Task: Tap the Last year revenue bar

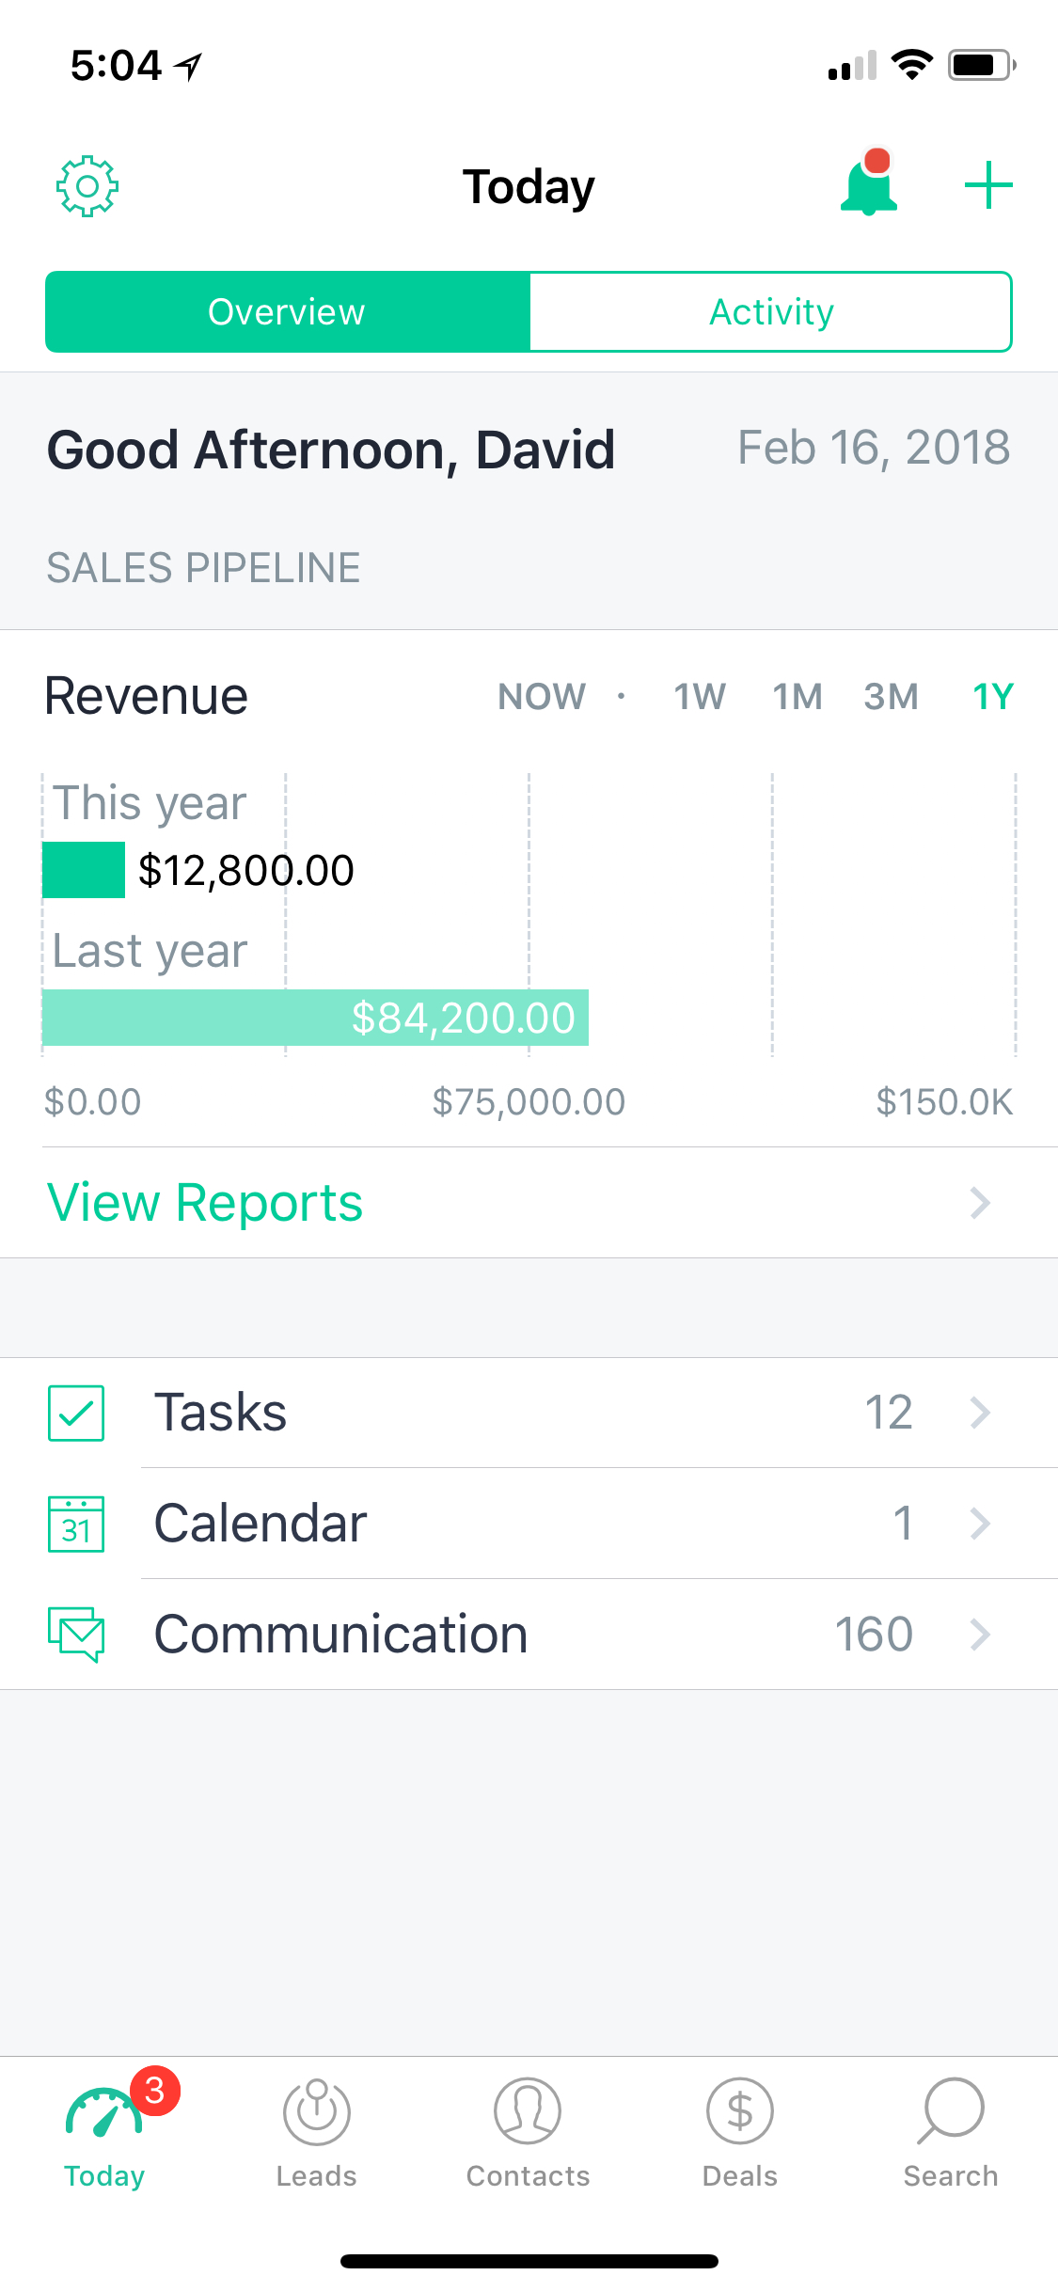Action: tap(316, 1018)
